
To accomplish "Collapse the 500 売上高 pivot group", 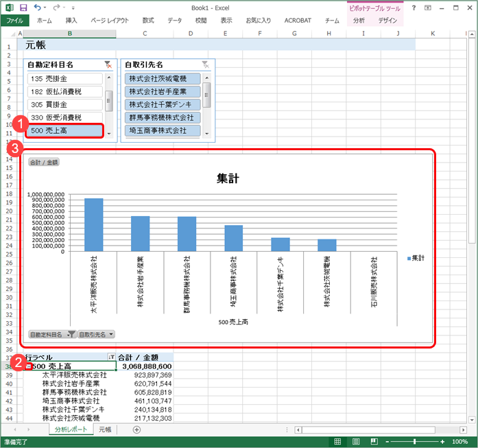I will click(28, 366).
